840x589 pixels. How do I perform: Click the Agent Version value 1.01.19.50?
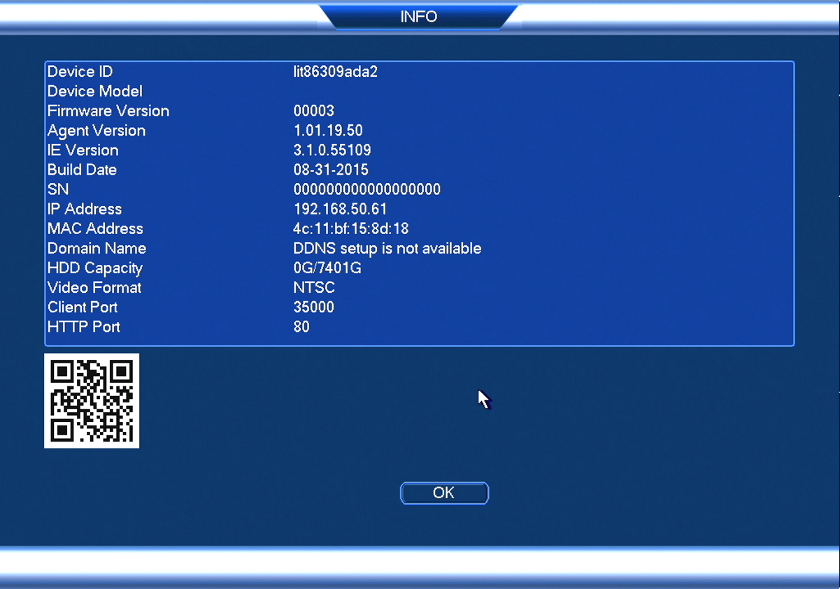pos(328,131)
